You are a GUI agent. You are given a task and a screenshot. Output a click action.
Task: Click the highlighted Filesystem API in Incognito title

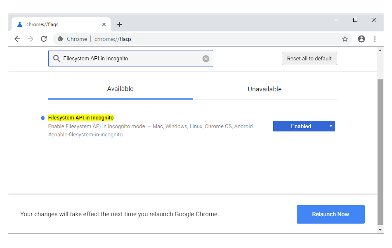click(81, 117)
